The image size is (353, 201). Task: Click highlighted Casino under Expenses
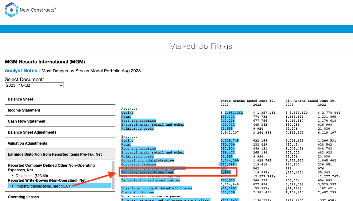click(x=127, y=141)
